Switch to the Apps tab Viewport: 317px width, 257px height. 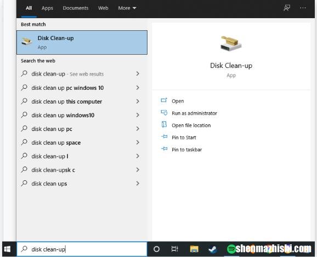coord(47,8)
